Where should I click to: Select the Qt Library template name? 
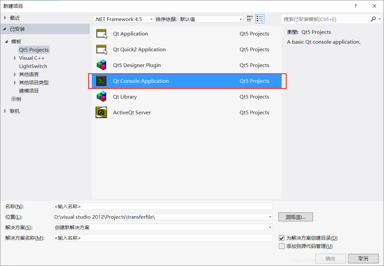pyautogui.click(x=125, y=97)
